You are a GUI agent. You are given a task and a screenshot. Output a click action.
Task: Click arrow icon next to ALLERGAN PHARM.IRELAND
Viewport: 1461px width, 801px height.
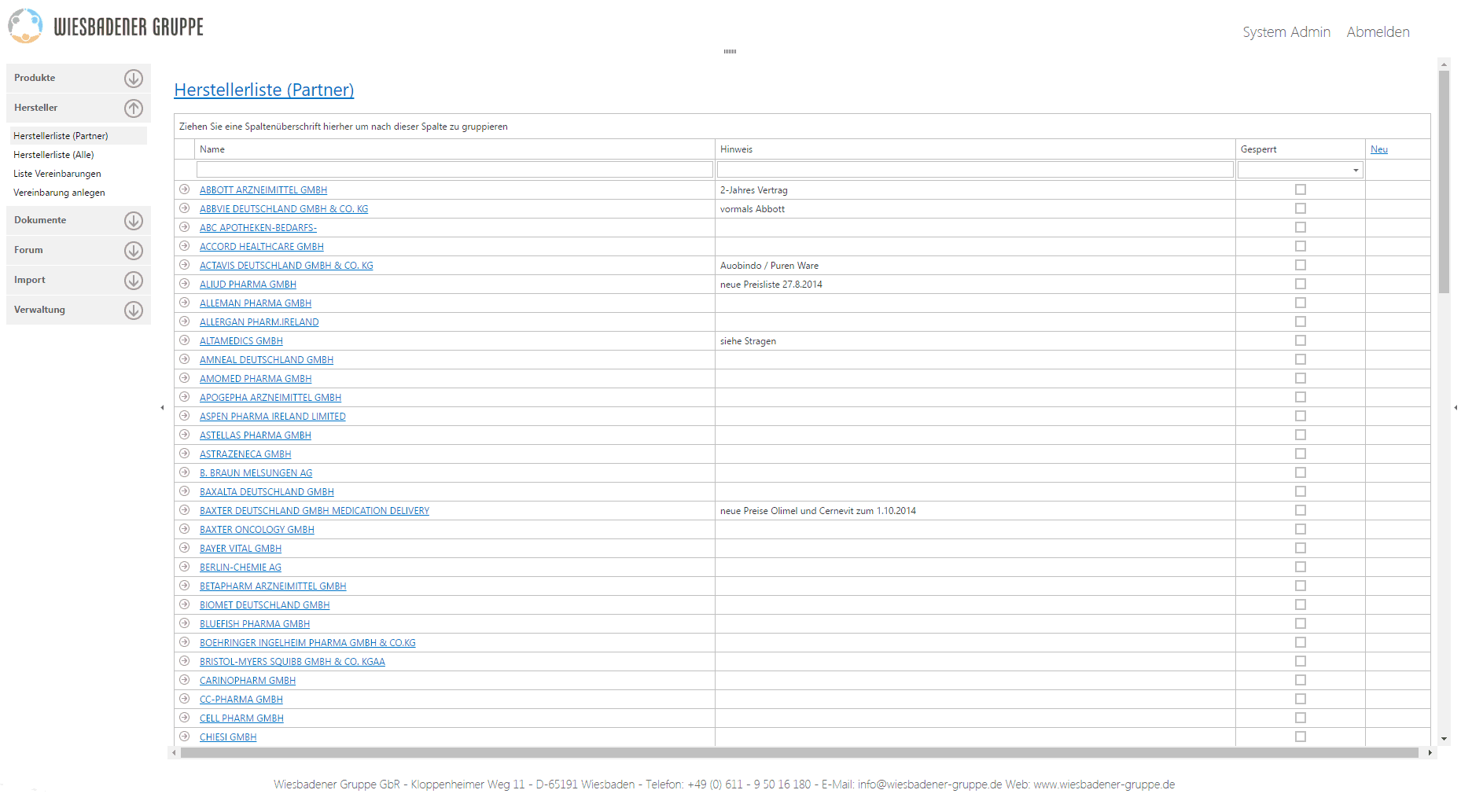185,322
